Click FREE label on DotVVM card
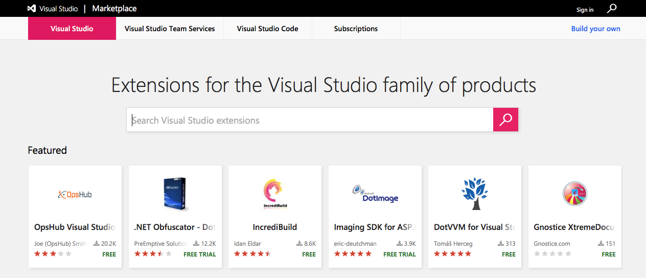This screenshot has width=646, height=278. pos(509,254)
